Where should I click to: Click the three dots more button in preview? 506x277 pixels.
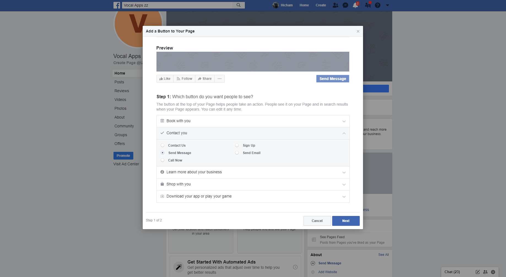point(220,79)
